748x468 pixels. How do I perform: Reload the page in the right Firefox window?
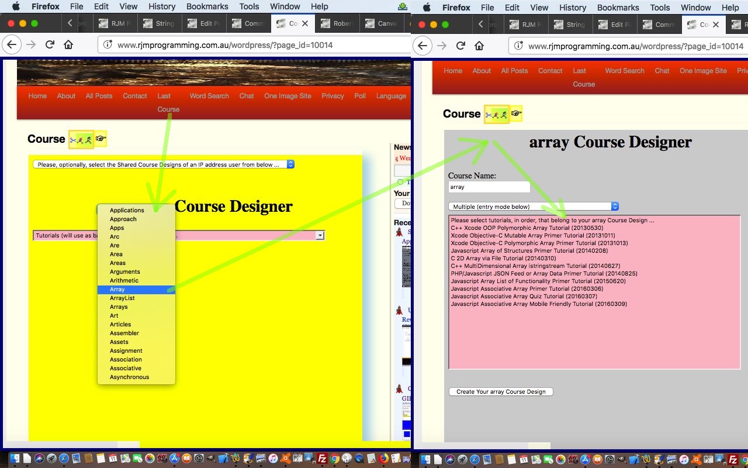(x=460, y=46)
